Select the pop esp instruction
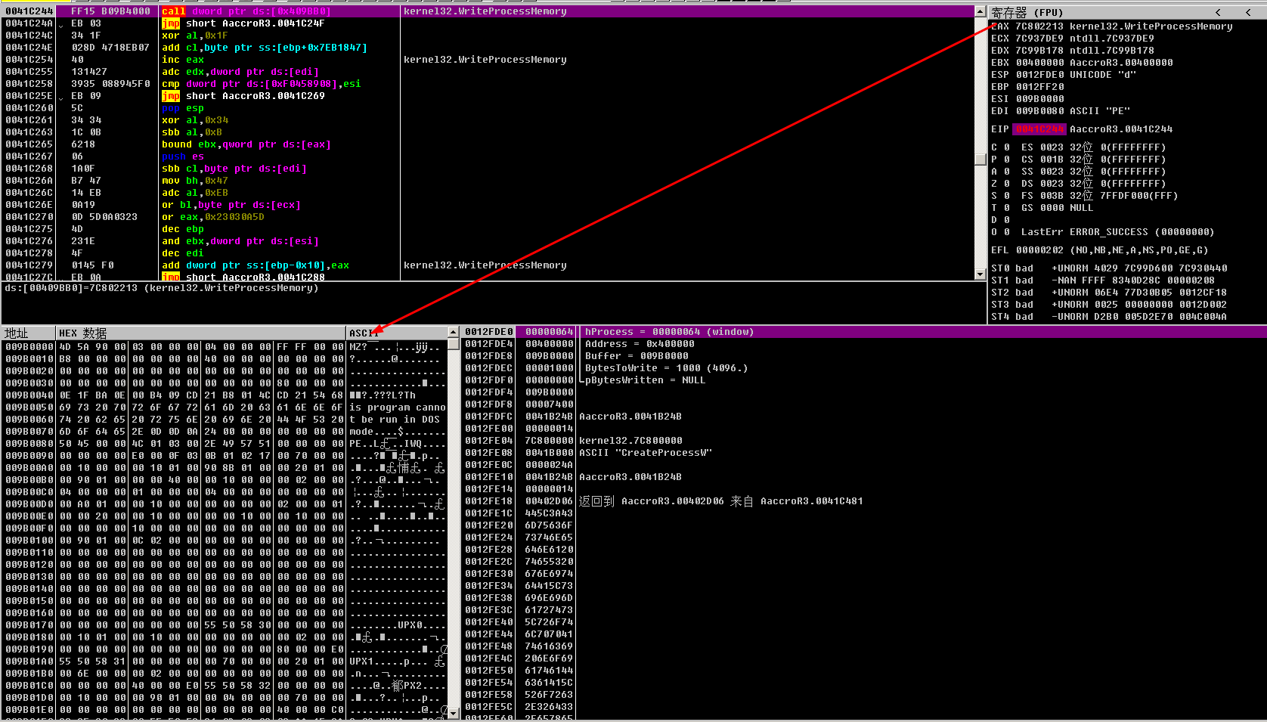 tap(182, 108)
